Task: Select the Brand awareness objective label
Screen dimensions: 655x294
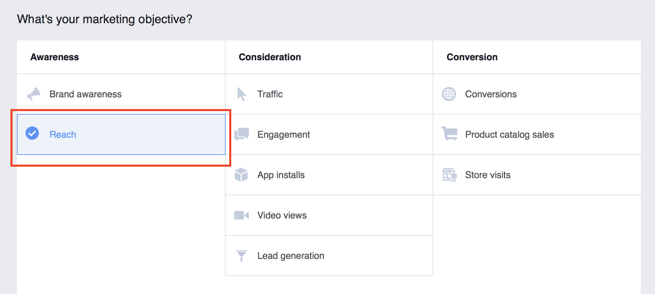Action: [x=85, y=94]
